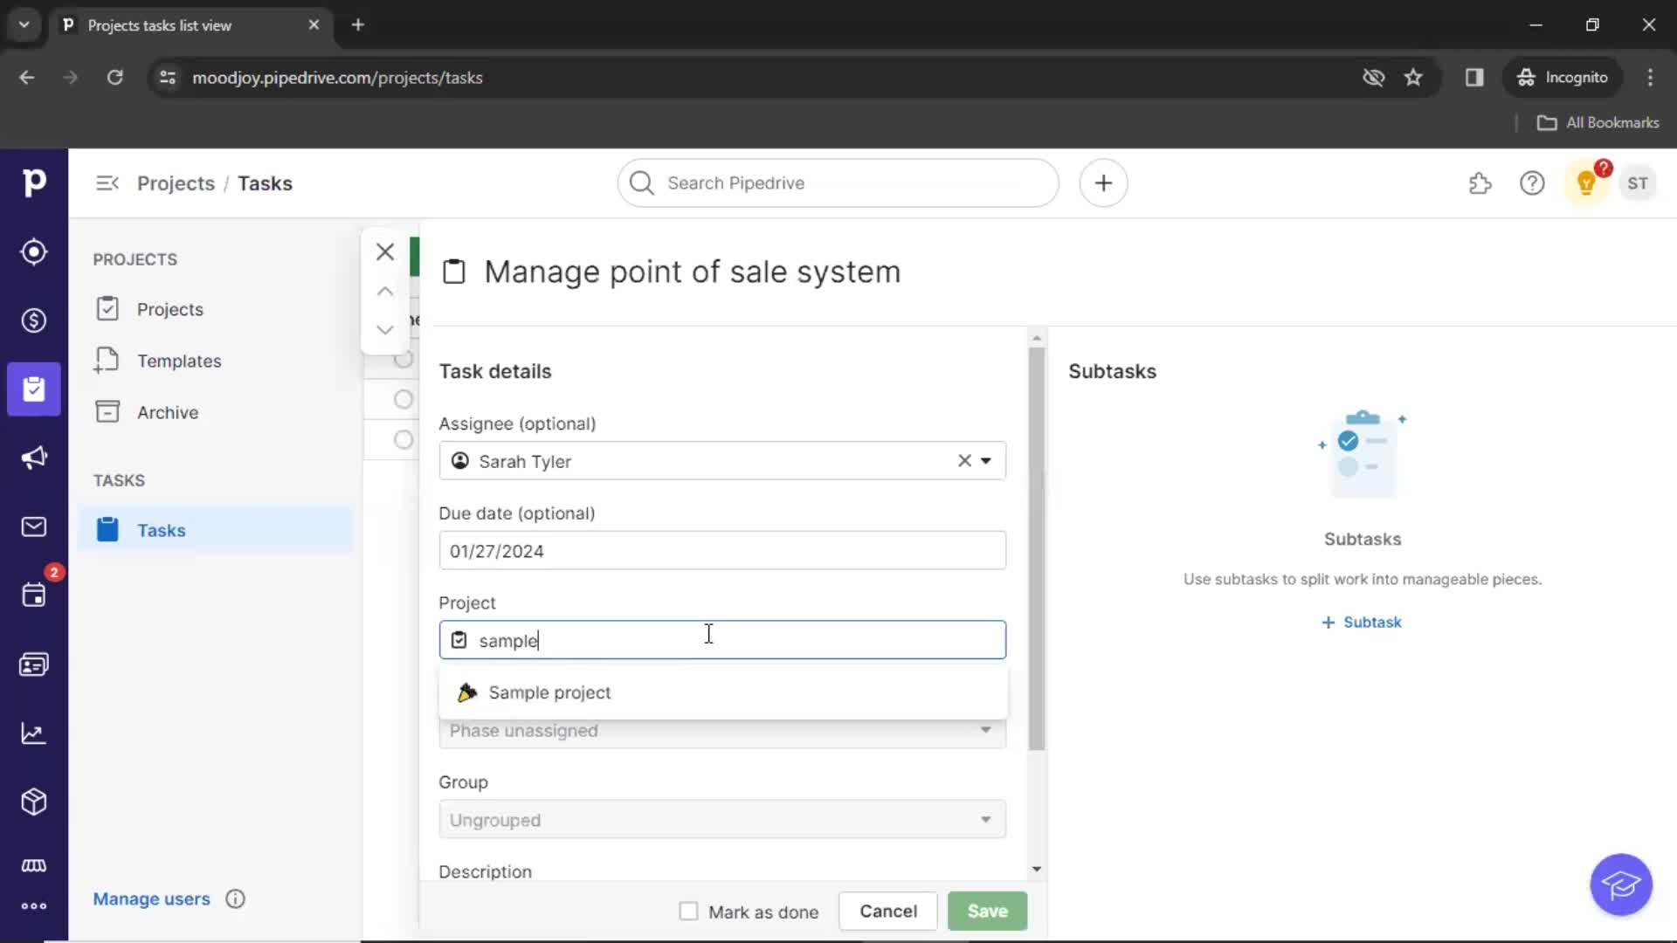Image resolution: width=1677 pixels, height=943 pixels.
Task: Open the extensions puzzle icon
Action: (x=1480, y=183)
